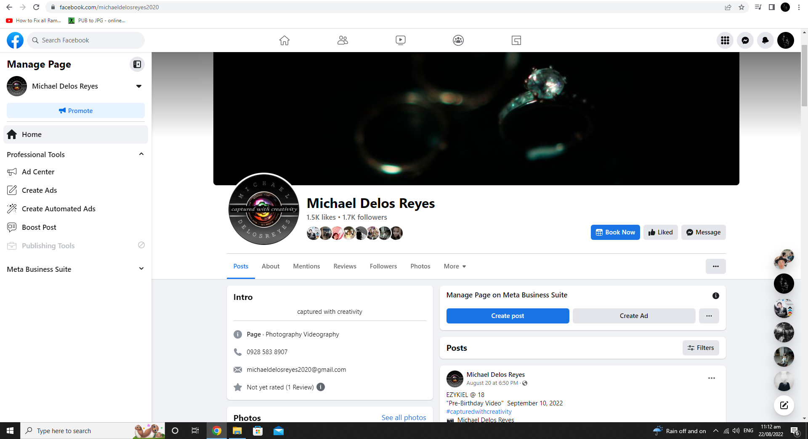
Task: Open the Facebook logo home link
Action: 15,40
